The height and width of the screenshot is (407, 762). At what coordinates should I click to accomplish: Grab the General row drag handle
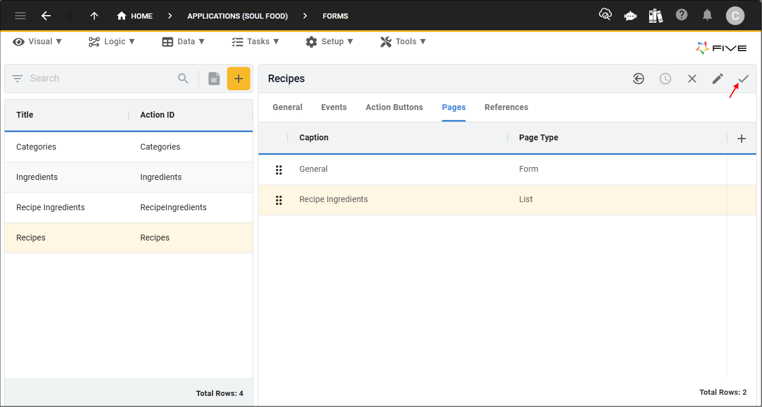point(279,169)
